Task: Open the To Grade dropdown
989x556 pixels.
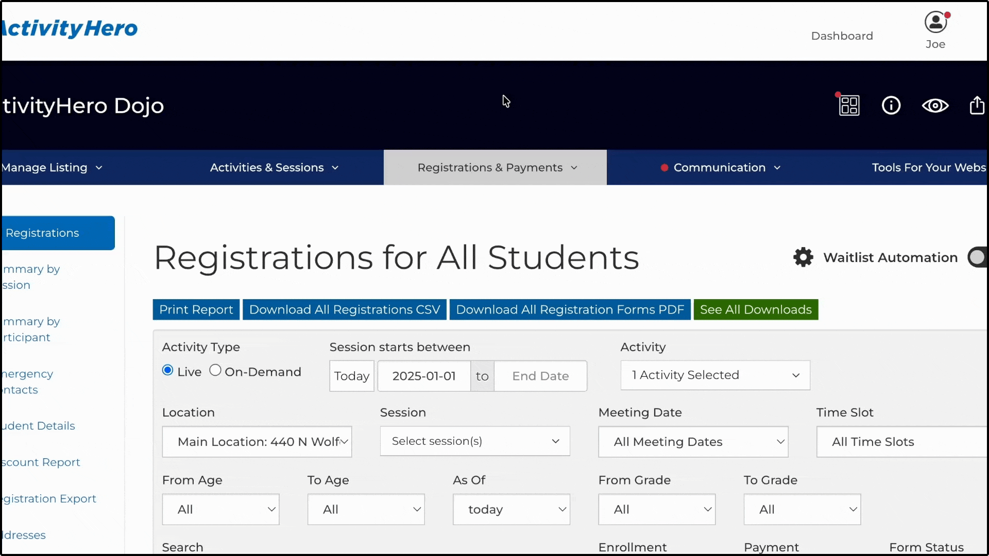Action: point(802,510)
